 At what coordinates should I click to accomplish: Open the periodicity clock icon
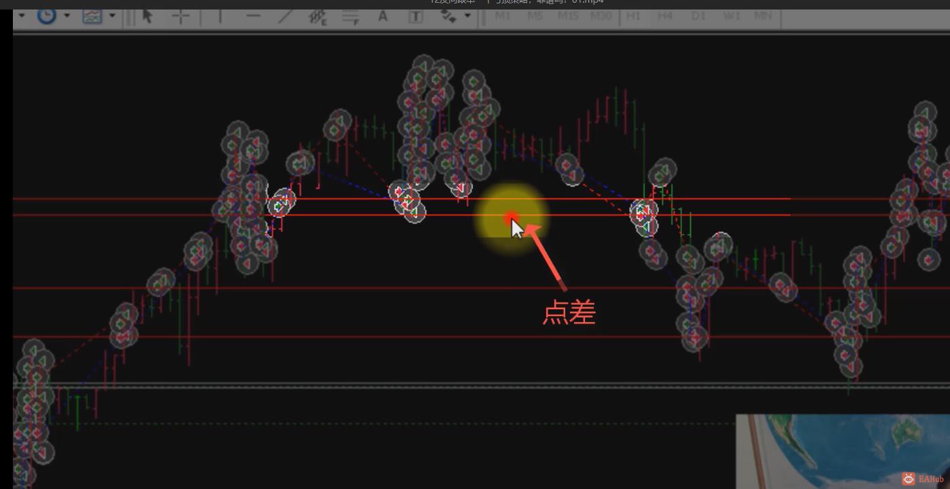click(46, 16)
